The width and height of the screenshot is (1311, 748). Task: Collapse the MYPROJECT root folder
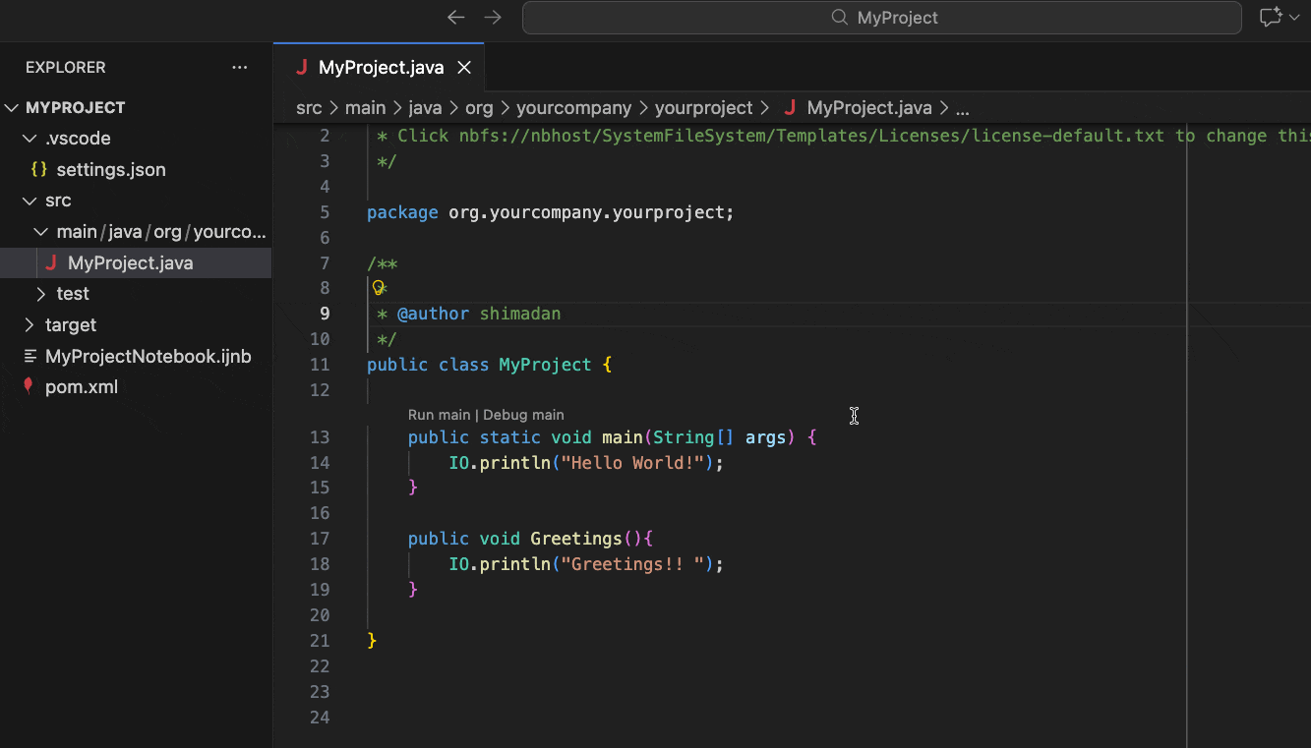tap(12, 108)
